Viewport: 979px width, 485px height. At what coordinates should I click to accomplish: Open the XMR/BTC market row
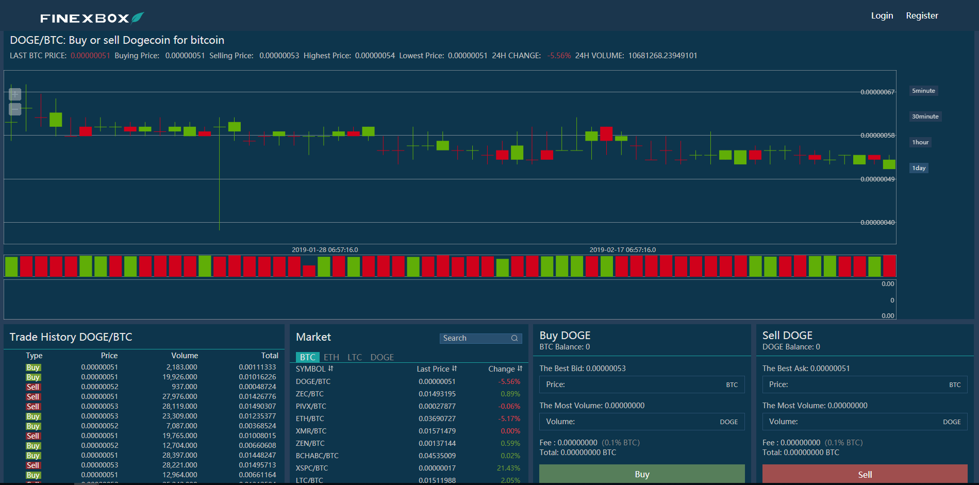408,431
